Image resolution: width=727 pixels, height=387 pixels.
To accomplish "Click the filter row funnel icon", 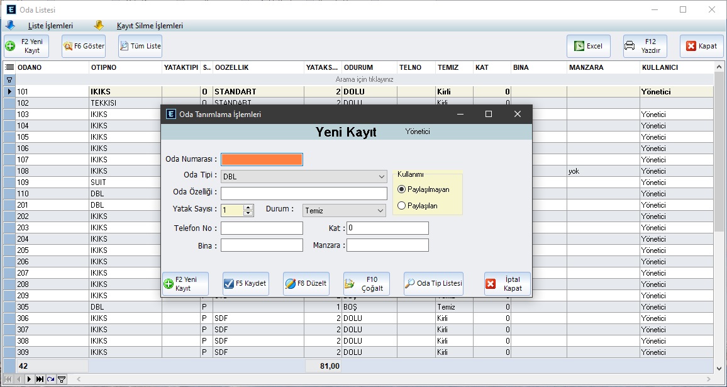I will pyautogui.click(x=9, y=80).
